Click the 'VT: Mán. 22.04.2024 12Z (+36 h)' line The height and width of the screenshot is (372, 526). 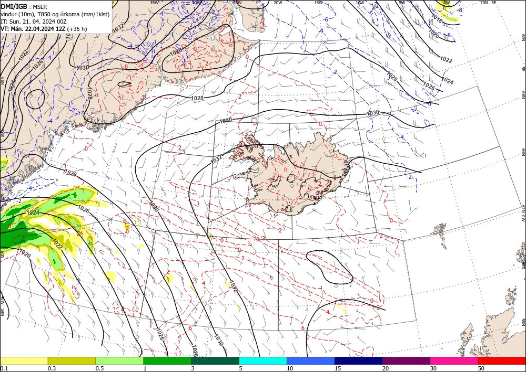tap(44, 29)
